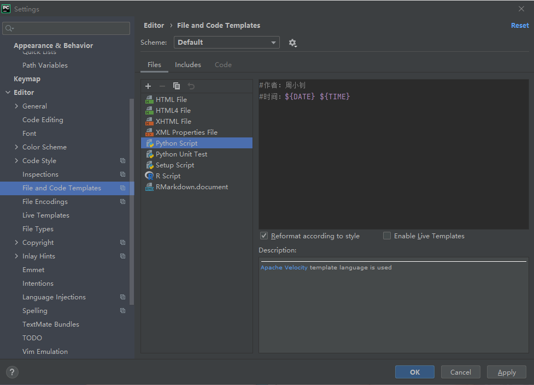The width and height of the screenshot is (534, 385).
Task: Click the copy template icon
Action: [177, 86]
